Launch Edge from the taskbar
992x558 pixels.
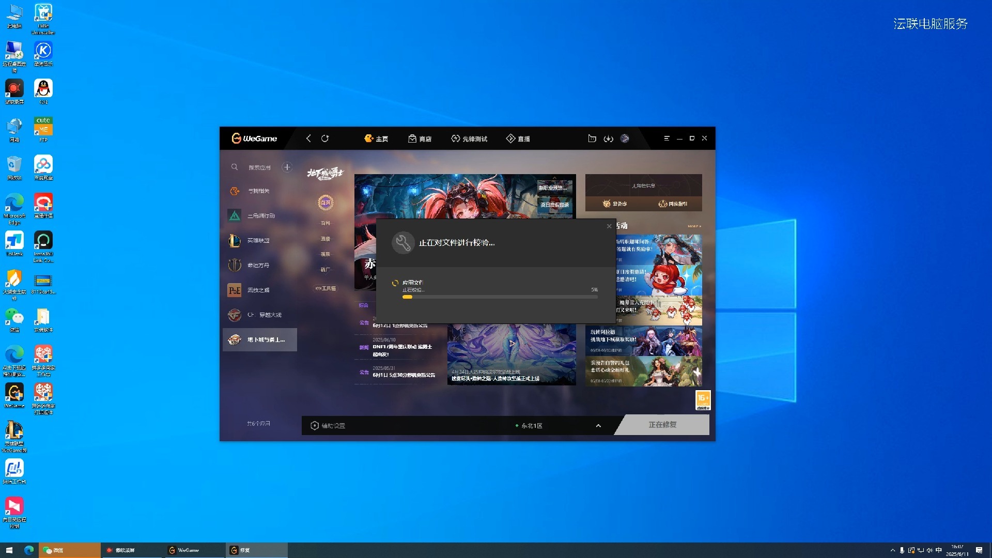click(x=29, y=550)
